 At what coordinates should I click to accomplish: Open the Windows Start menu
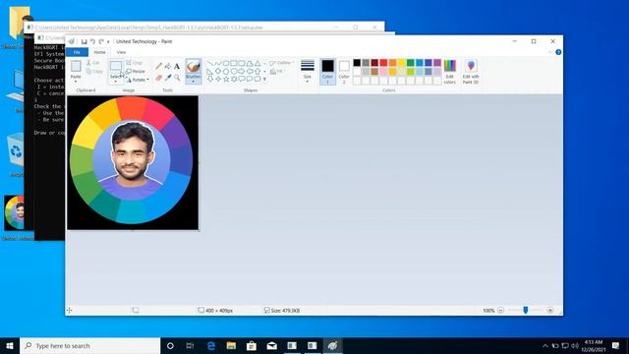click(10, 345)
